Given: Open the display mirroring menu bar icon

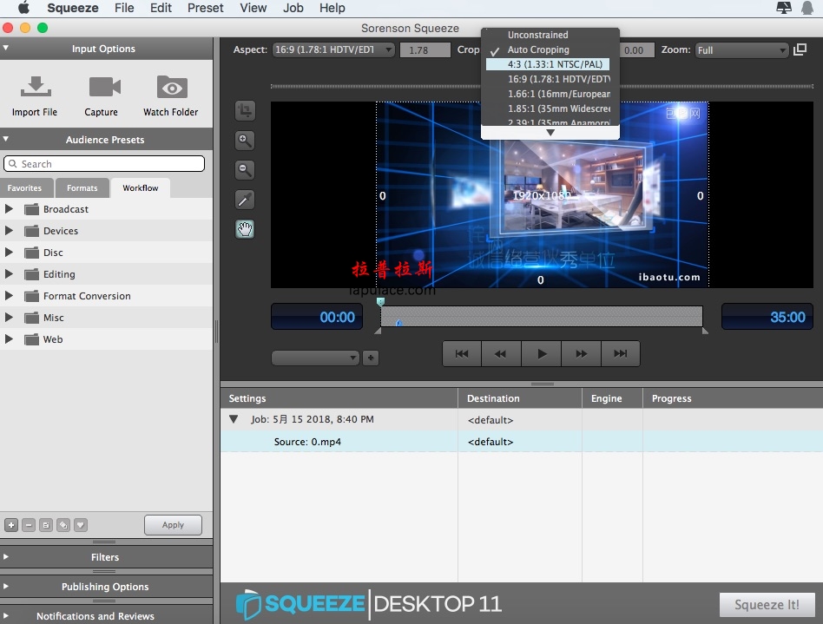Looking at the screenshot, I should (x=784, y=8).
